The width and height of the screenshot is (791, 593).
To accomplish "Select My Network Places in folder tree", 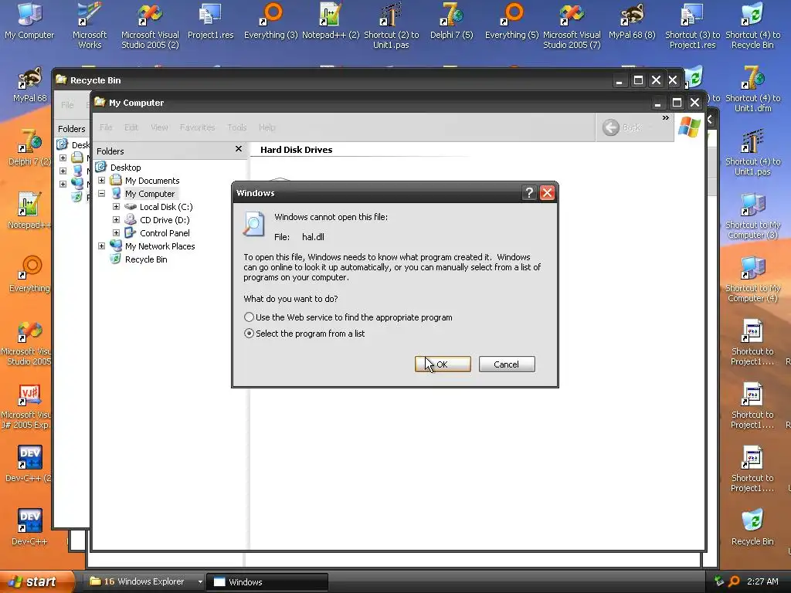I will 160,246.
